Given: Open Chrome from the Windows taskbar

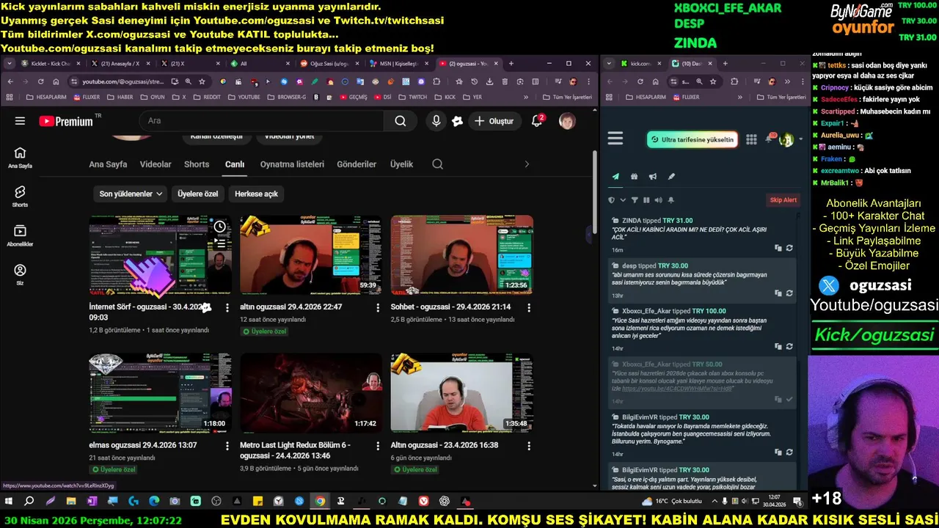Looking at the screenshot, I should pos(320,502).
